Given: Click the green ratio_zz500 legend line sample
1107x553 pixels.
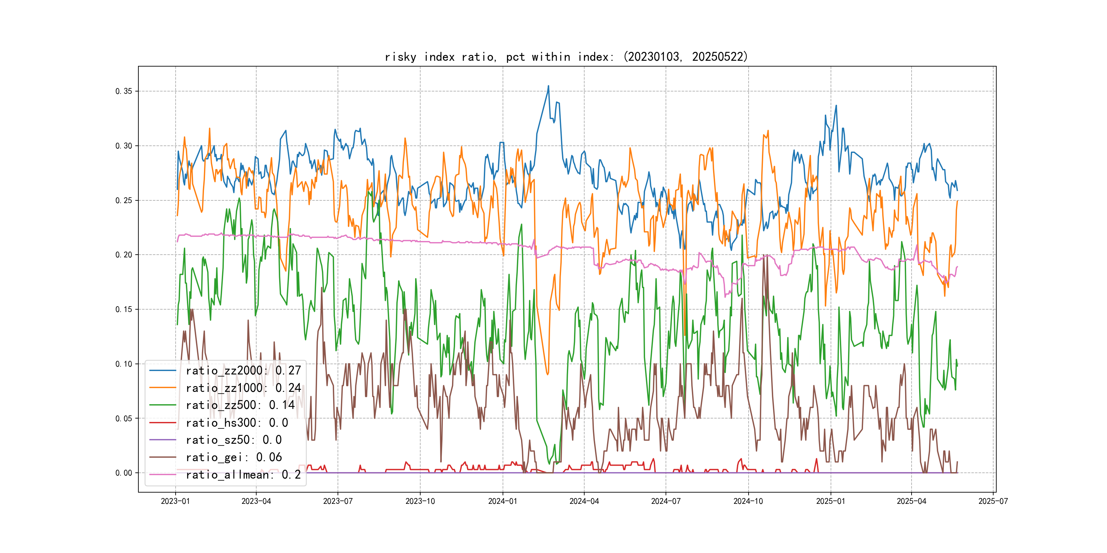Looking at the screenshot, I should 162,405.
